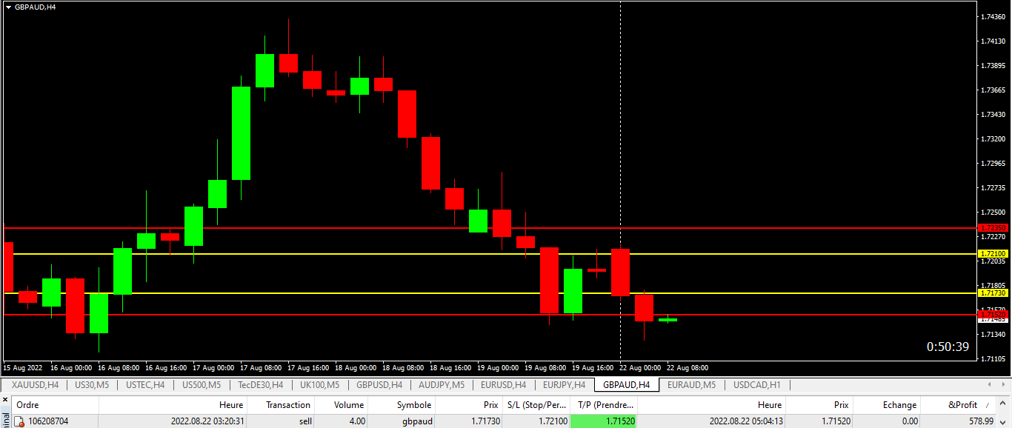Switch to the EURJPY,H4 chart tab
1012x428 pixels.
point(564,385)
